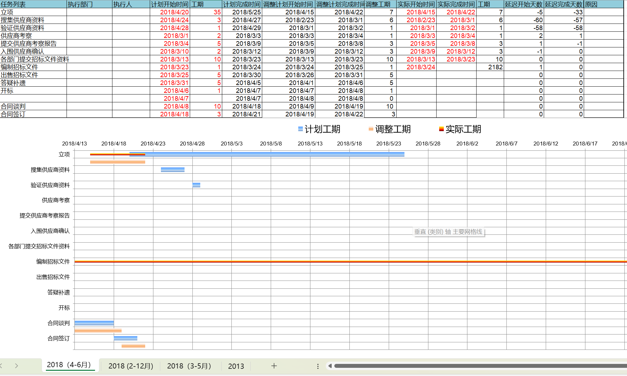The width and height of the screenshot is (627, 376).
Task: Select the 合同签订 table cell
Action: (x=33, y=114)
